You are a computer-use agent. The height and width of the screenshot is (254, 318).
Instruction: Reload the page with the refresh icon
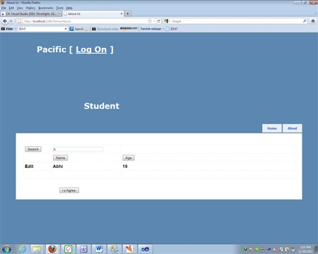coord(158,21)
